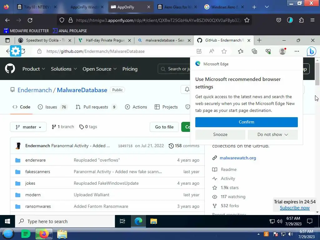
Task: Switch to Tiny10 NTDEV Firefox tab
Action: tap(37, 7)
